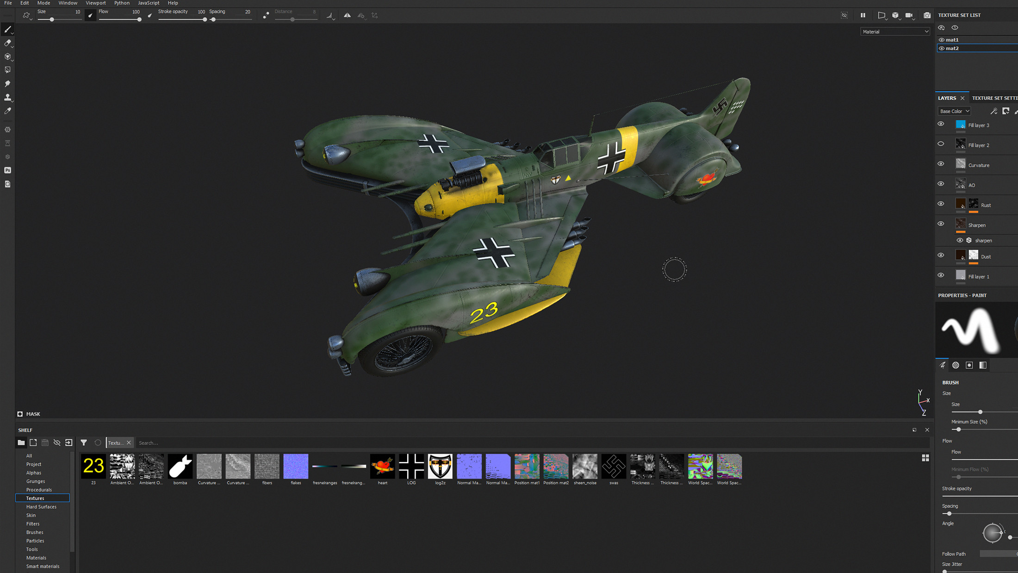Hide the mat1 texture set
The height and width of the screenshot is (573, 1018).
(941, 40)
